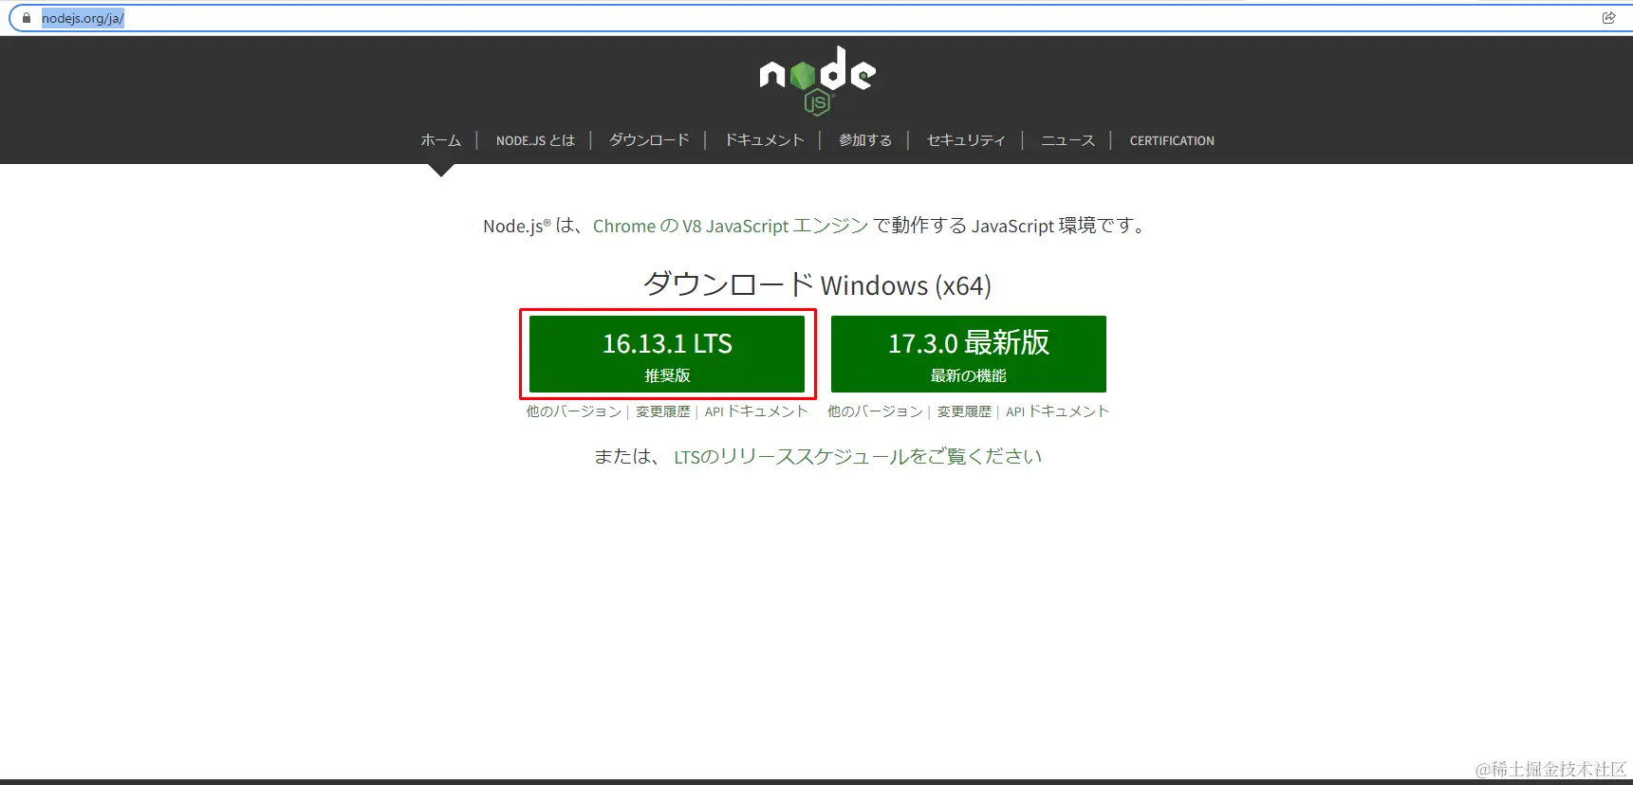Open 他のバージョン under the 17.3.0 button
1633x785 pixels.
tap(875, 411)
